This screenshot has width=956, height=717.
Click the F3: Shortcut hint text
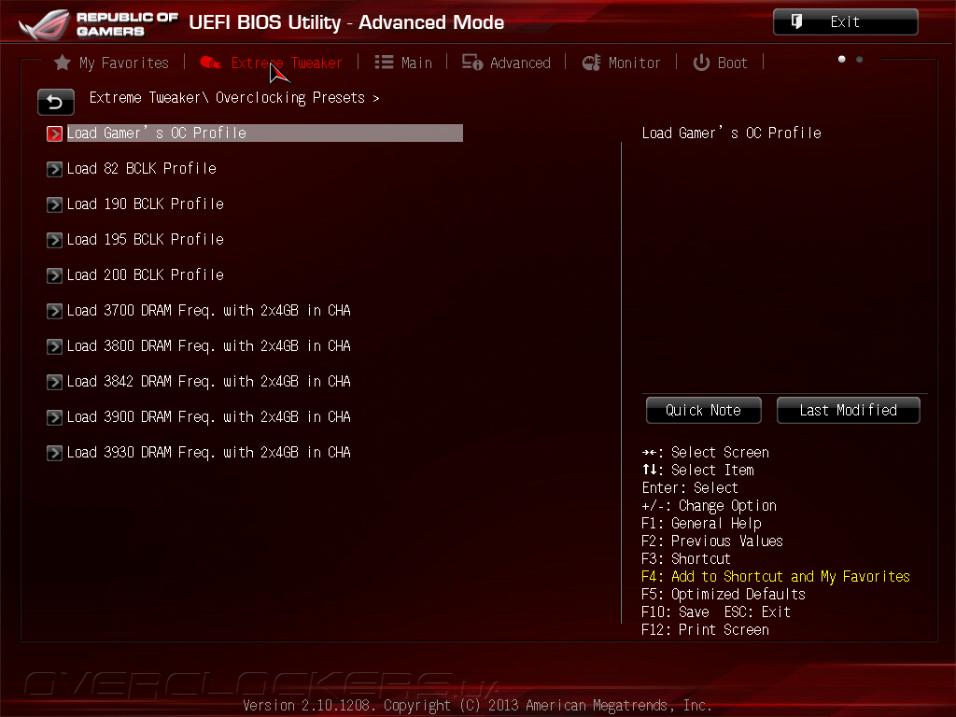point(686,558)
